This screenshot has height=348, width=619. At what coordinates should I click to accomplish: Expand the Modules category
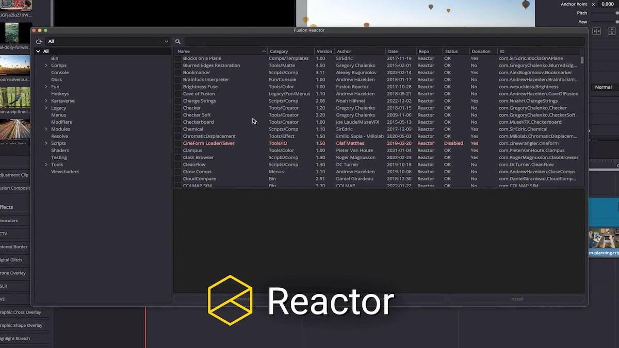[x=46, y=129]
